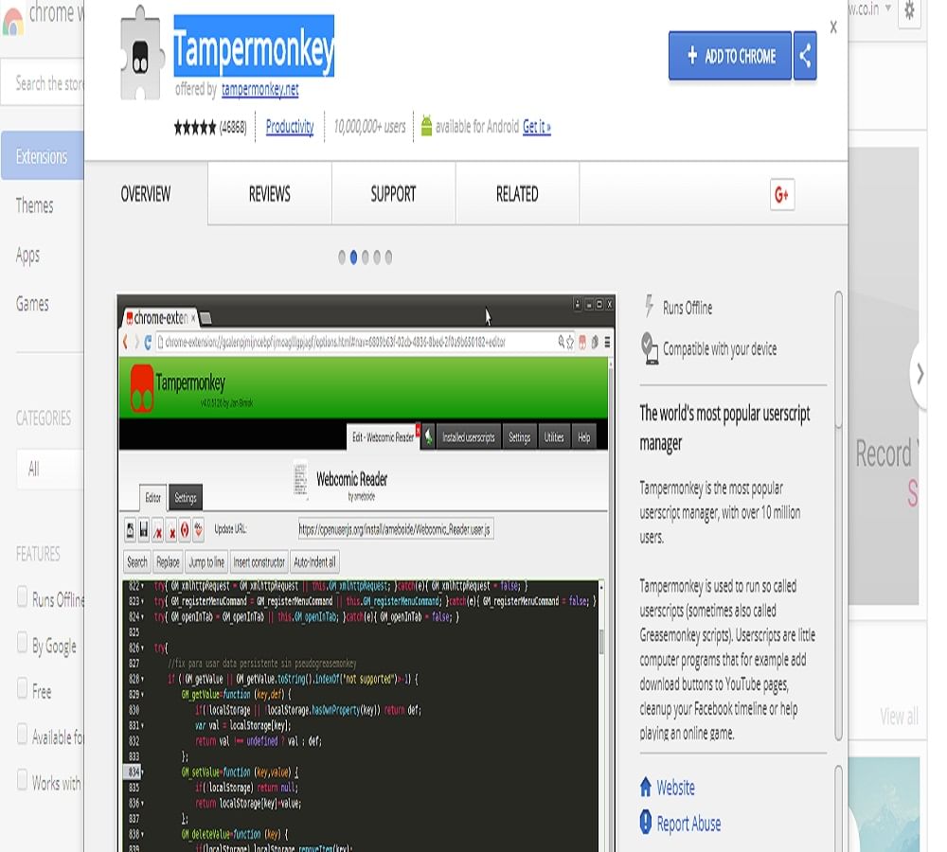Click the share icon beside Add to Chrome
The width and height of the screenshot is (947, 852).
click(805, 56)
